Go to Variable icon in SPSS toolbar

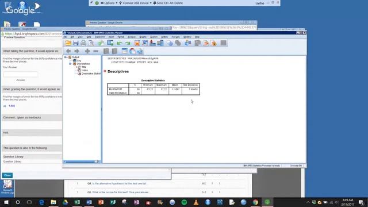tap(152, 43)
